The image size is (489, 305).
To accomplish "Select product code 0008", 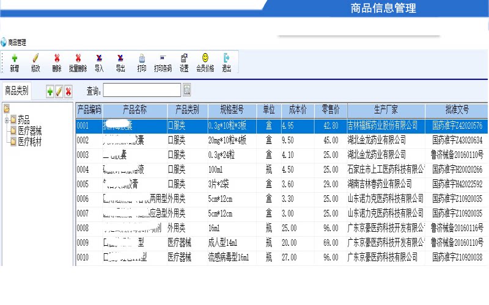I will pyautogui.click(x=83, y=228).
